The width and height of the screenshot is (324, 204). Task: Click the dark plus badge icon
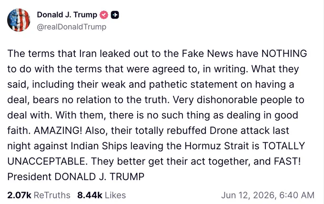tap(115, 15)
